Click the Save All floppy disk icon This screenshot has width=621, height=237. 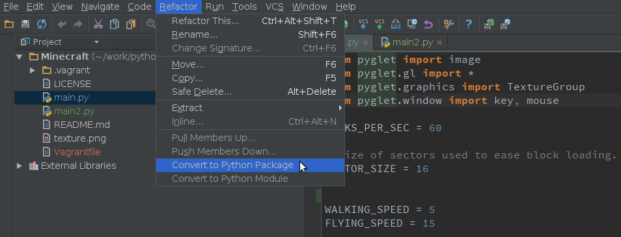pyautogui.click(x=25, y=25)
